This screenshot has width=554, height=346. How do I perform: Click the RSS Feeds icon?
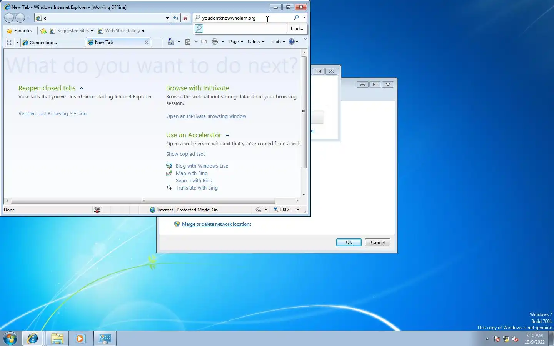188,42
